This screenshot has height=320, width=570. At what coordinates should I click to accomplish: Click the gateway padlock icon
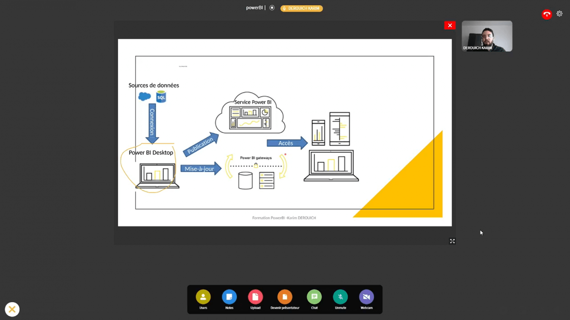[x=256, y=165]
